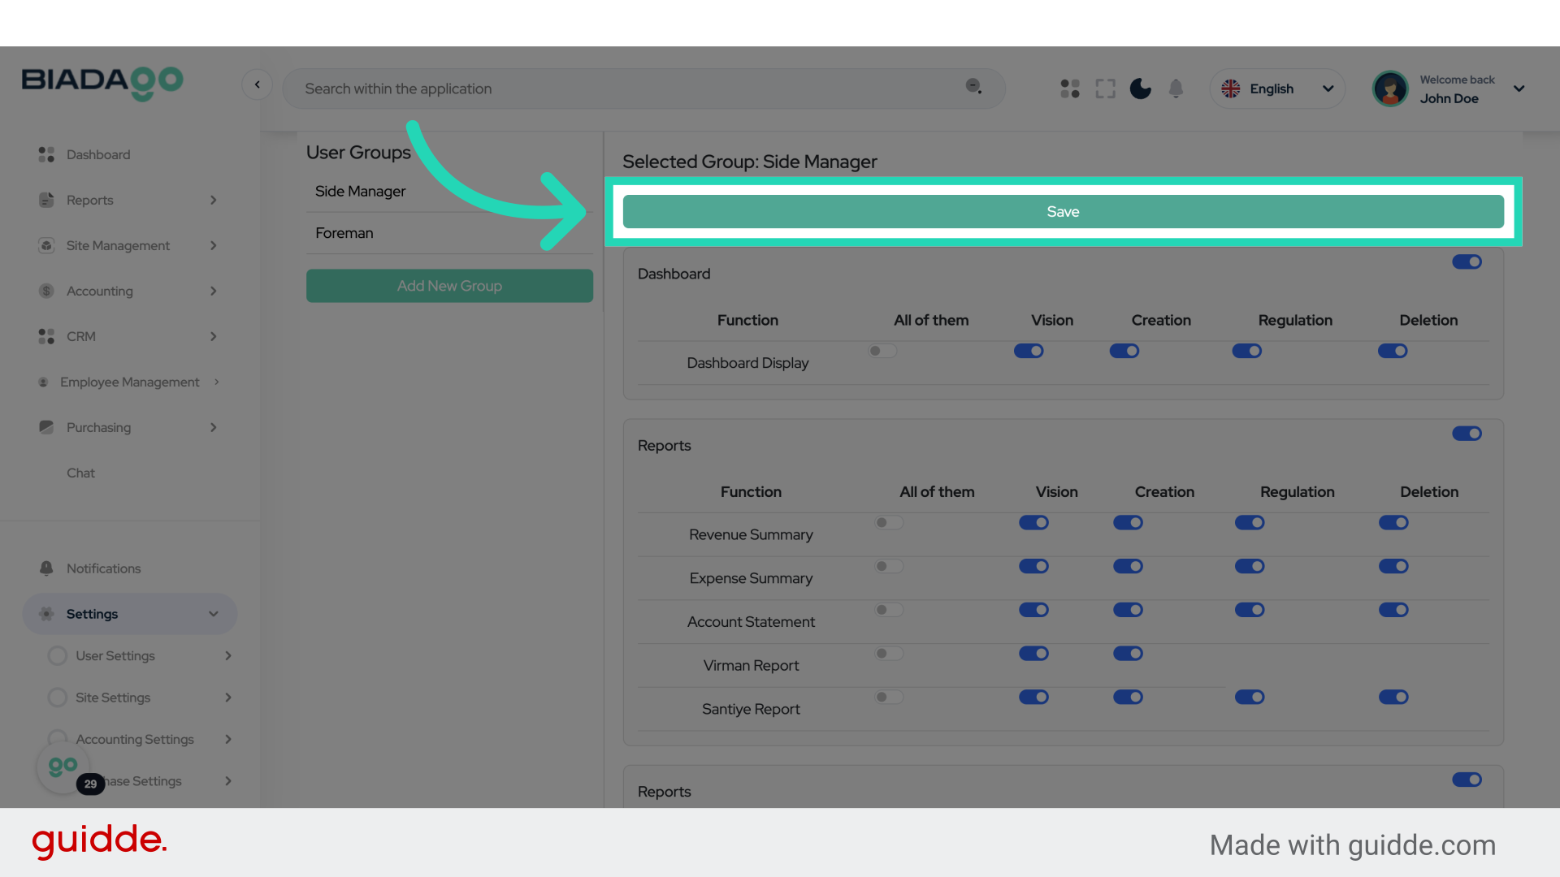Click the BIADAGO logo
Viewport: 1560px width, 877px height.
coord(102,82)
